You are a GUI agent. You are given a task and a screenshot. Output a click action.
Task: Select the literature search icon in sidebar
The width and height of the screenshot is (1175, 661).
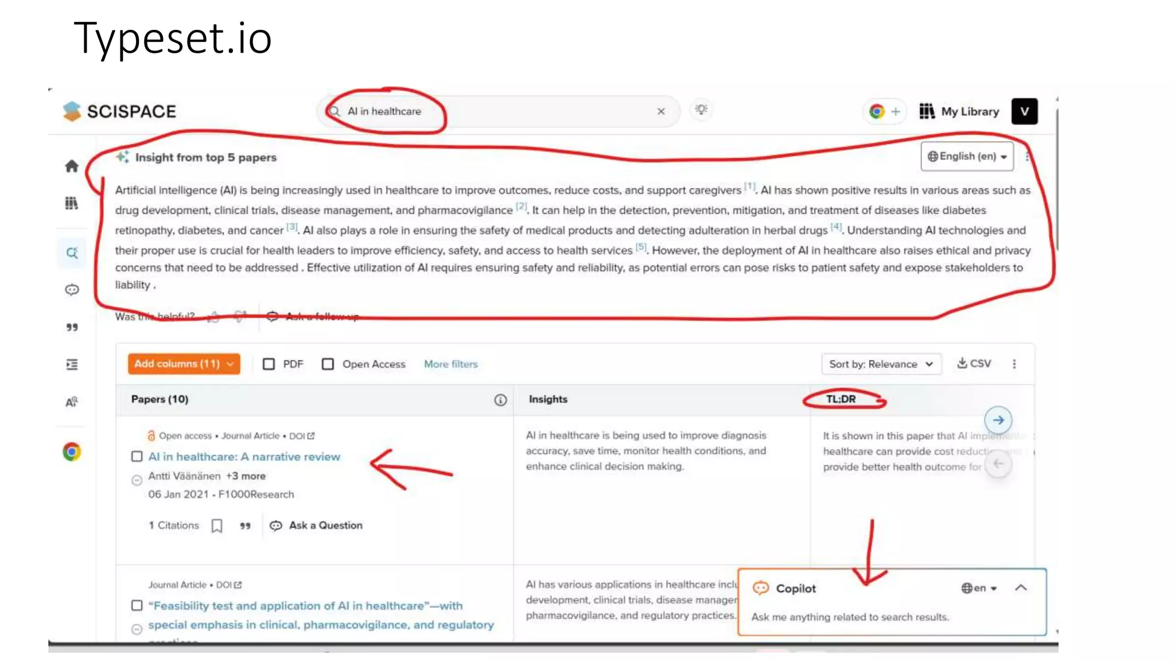coord(72,252)
